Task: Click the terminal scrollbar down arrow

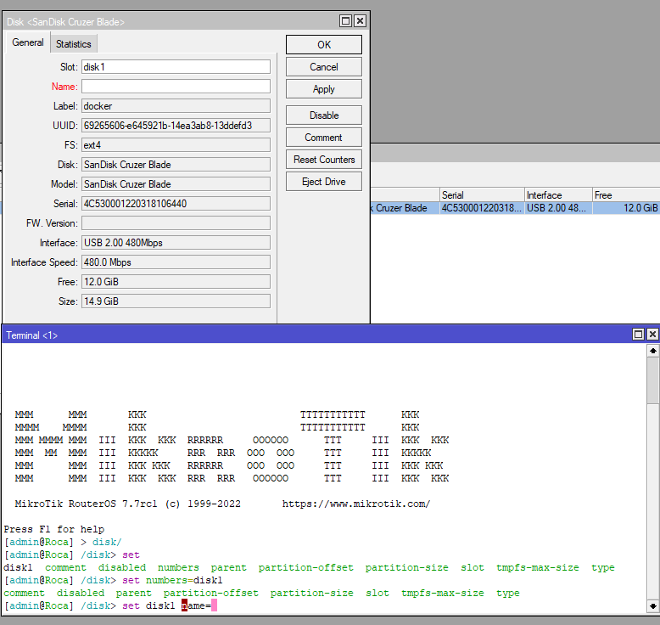Action: [x=653, y=606]
